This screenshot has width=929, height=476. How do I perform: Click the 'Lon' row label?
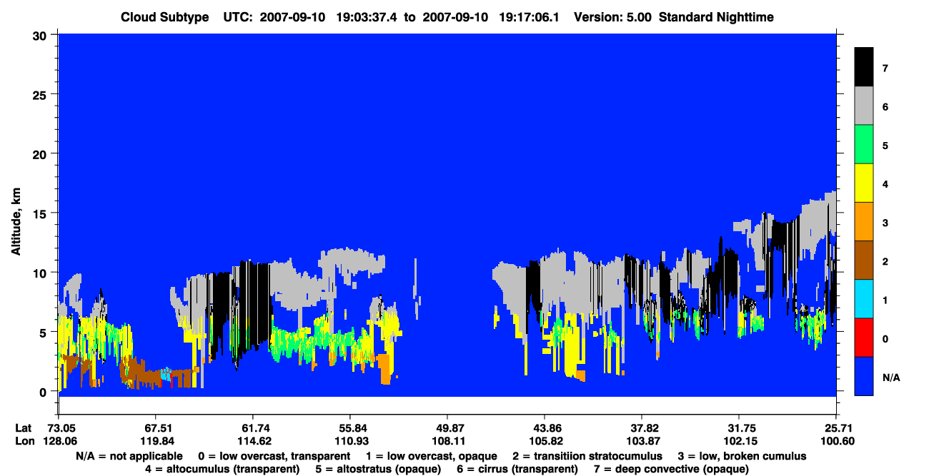pyautogui.click(x=24, y=441)
